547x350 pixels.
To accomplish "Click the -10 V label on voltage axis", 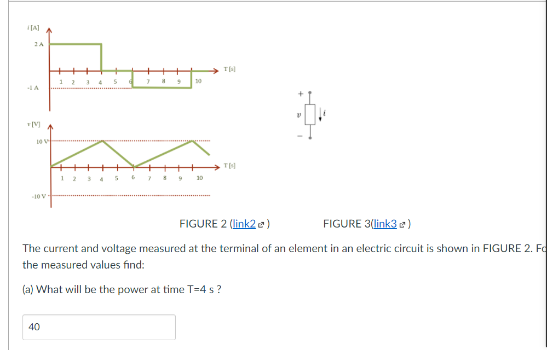I will pos(39,196).
